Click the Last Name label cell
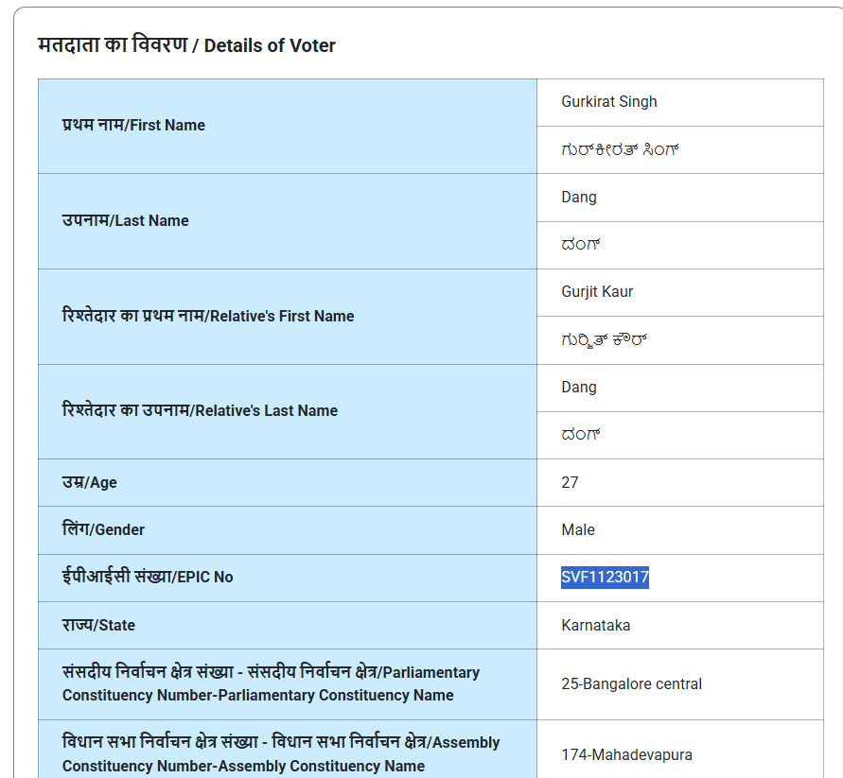 (288, 221)
